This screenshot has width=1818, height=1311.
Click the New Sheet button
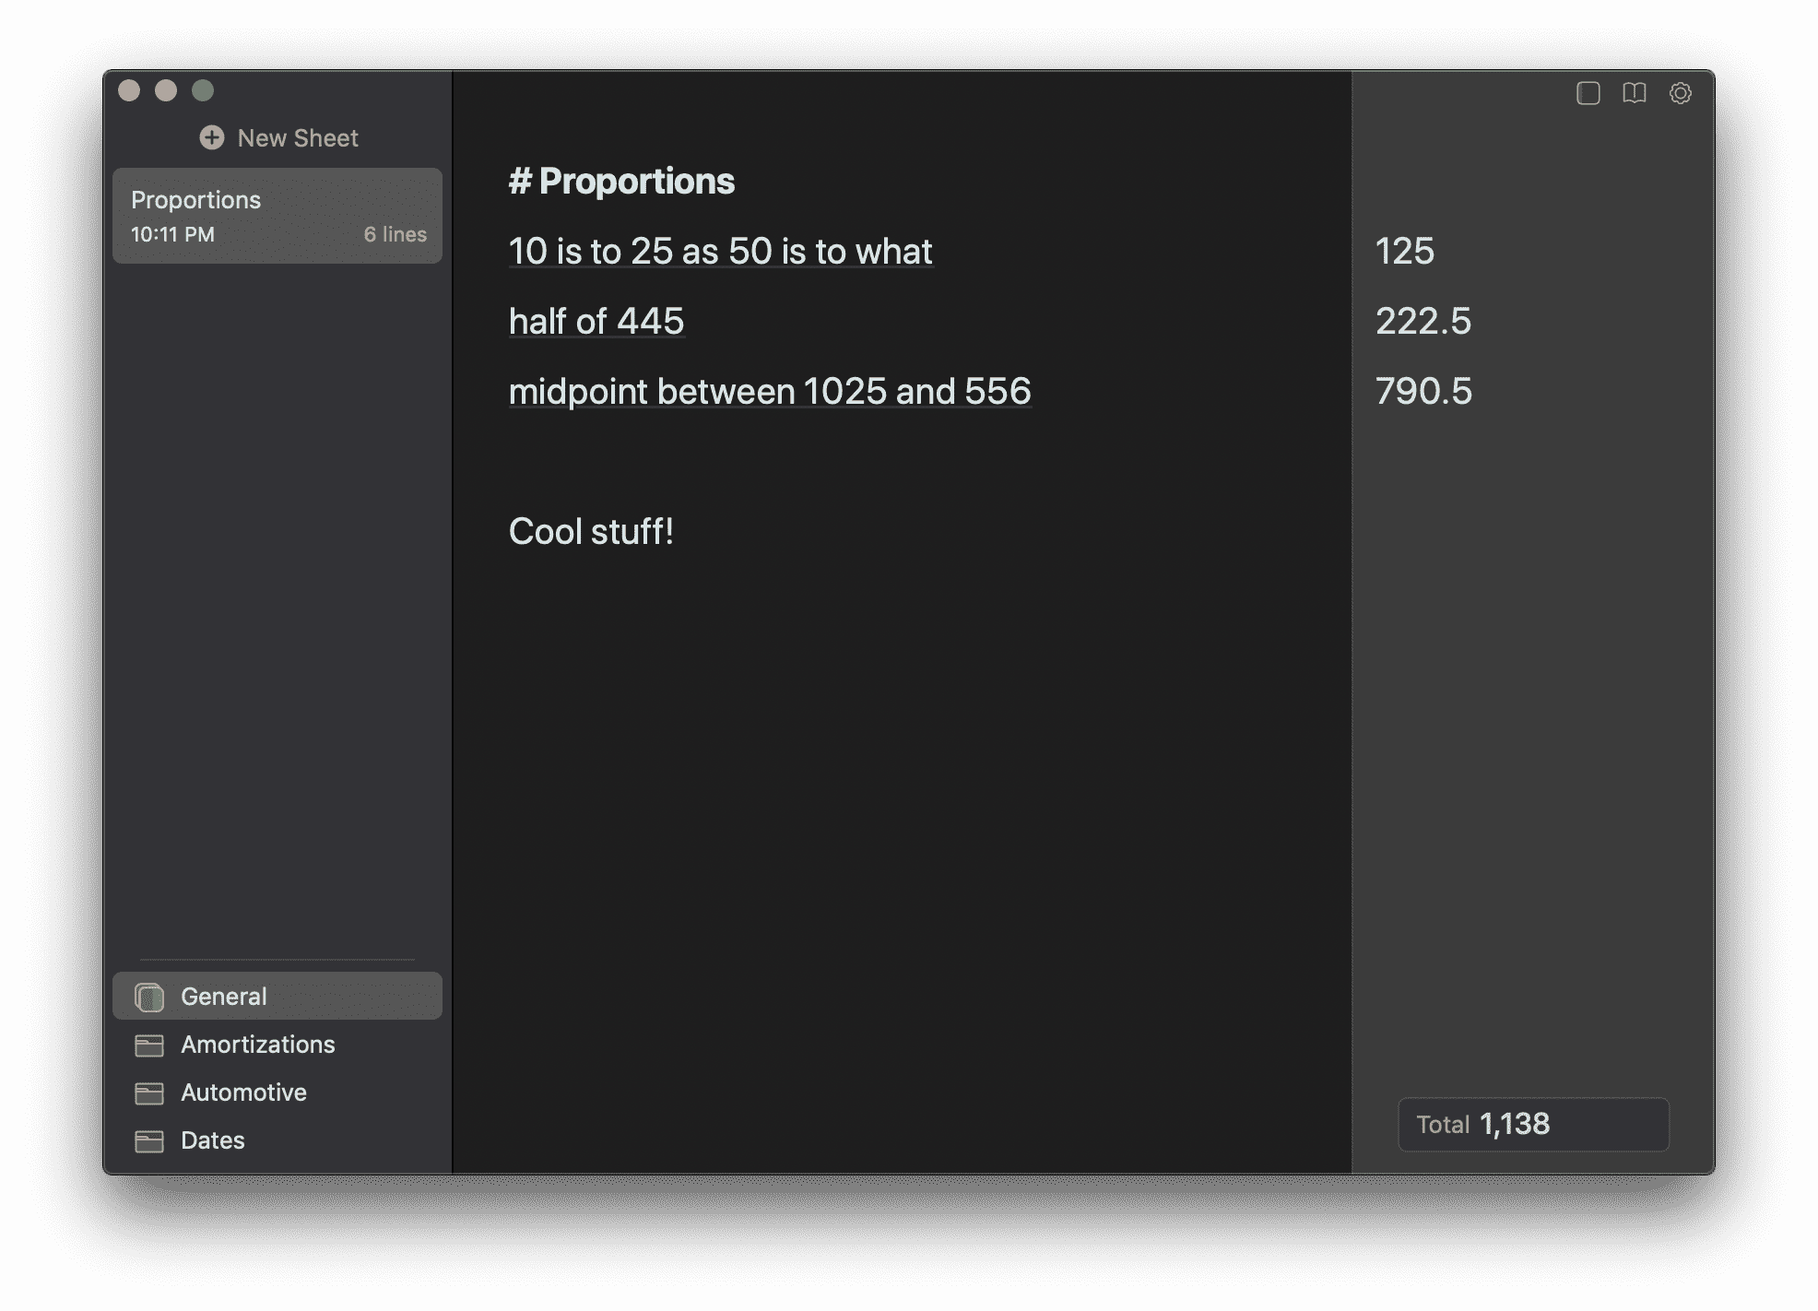click(277, 136)
